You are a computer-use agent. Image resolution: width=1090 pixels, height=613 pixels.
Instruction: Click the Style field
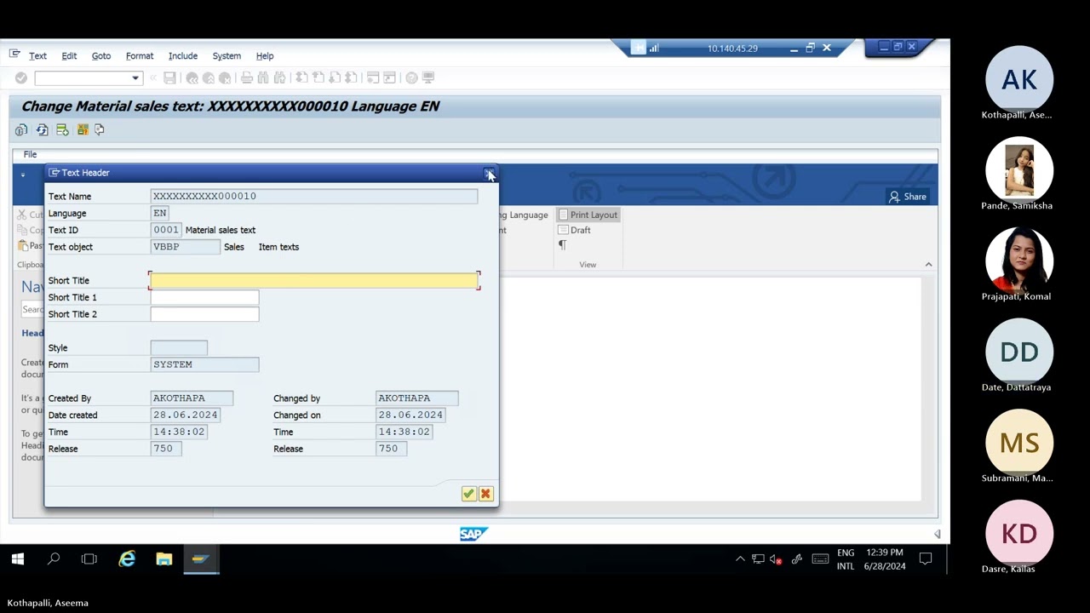(179, 347)
